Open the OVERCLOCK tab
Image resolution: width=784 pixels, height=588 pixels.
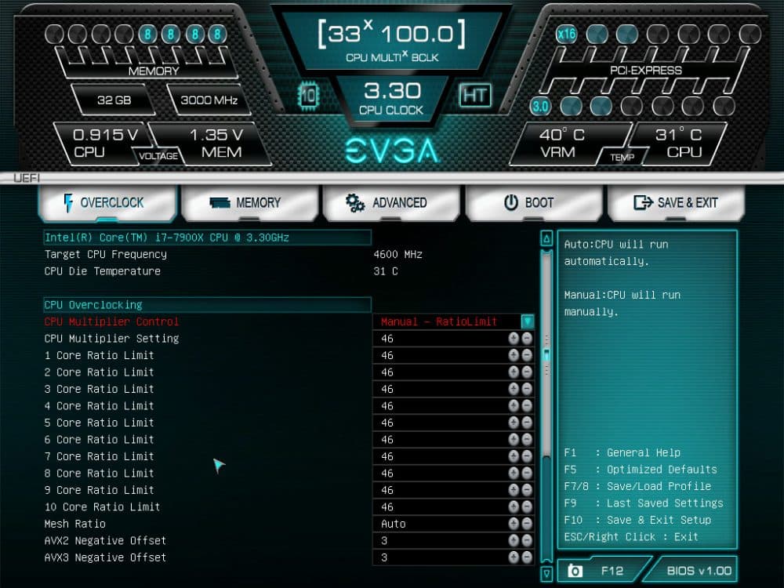[107, 203]
